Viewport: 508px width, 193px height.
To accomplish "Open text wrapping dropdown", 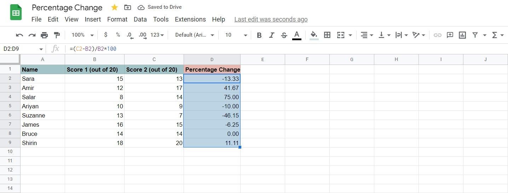I will (x=402, y=35).
